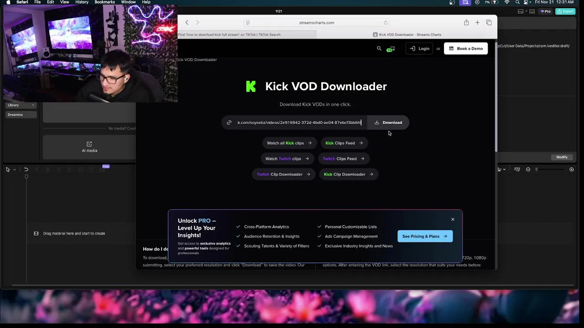This screenshot has width=584, height=328.
Task: Open Twitch Clips Feed link
Action: (344, 159)
